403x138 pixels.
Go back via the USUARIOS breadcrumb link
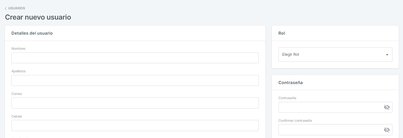coord(17,8)
